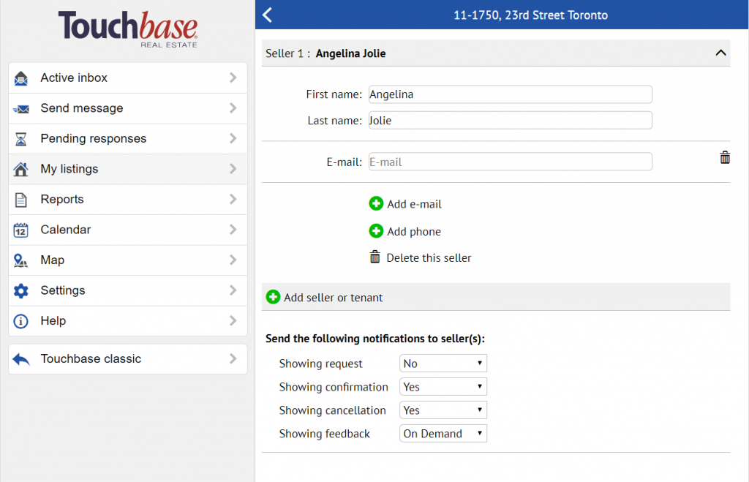Click the Map pin icon in sidebar
Screen dimensions: 749x482
21,260
